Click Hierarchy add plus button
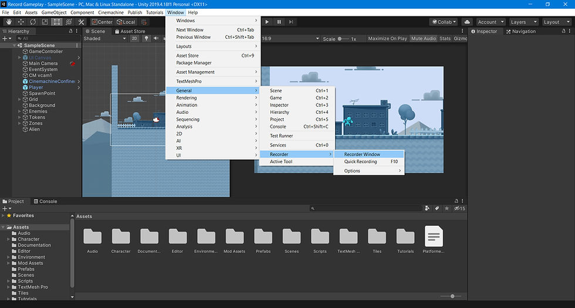The image size is (575, 308). coord(6,39)
